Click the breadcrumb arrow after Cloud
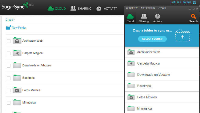Image resolution: width=200 pixels, height=113 pixels. tap(14, 19)
